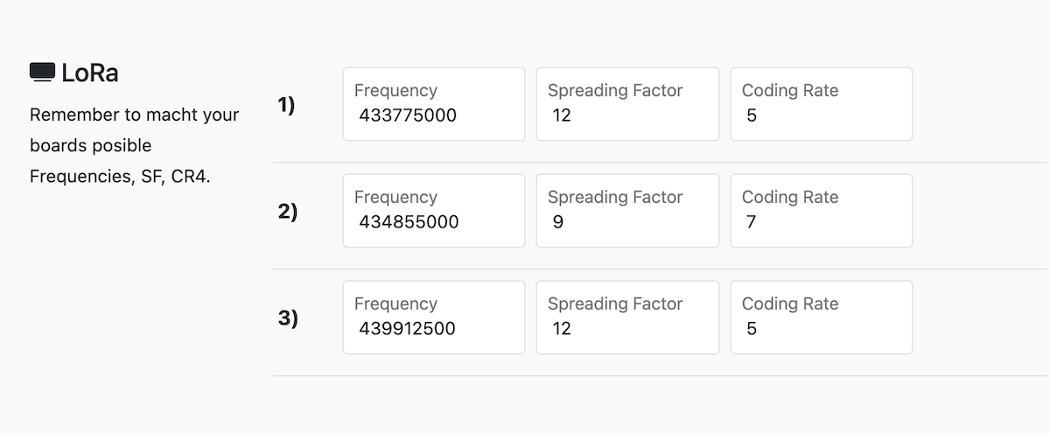Focus Frequency field containing 433775000
The height and width of the screenshot is (433, 1050).
pos(434,115)
